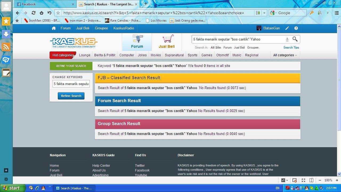
Task: Open the notes sidebar panel icon
Action: click(x=6, y=73)
